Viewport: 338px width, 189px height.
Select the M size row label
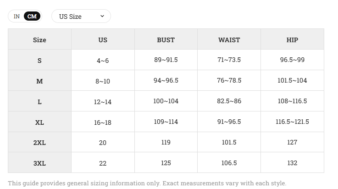point(39,81)
